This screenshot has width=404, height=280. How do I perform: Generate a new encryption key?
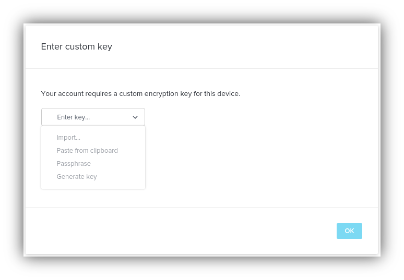(x=77, y=177)
